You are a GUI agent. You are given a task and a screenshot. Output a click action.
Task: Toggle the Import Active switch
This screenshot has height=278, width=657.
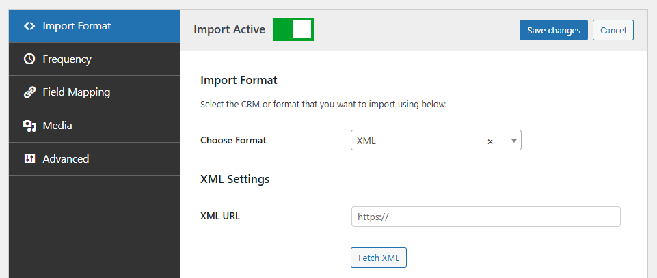[x=293, y=30]
